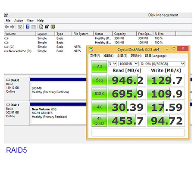Viewport: 194px width, 194px height.
Task: Click the 4K QD32 write result 94.72
Action: click(x=166, y=121)
